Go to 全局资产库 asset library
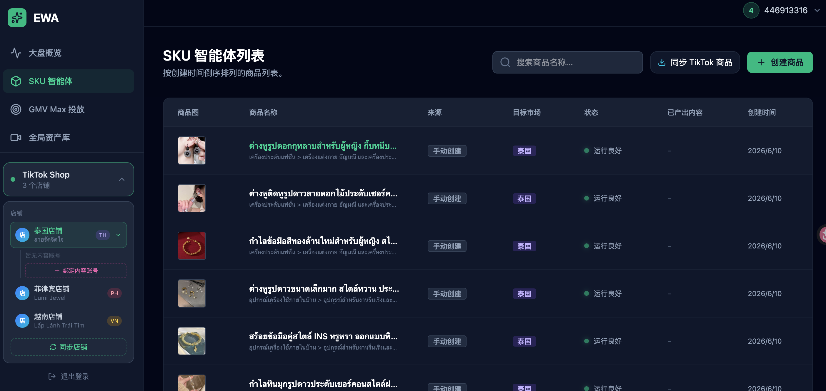The width and height of the screenshot is (826, 391). (69, 138)
